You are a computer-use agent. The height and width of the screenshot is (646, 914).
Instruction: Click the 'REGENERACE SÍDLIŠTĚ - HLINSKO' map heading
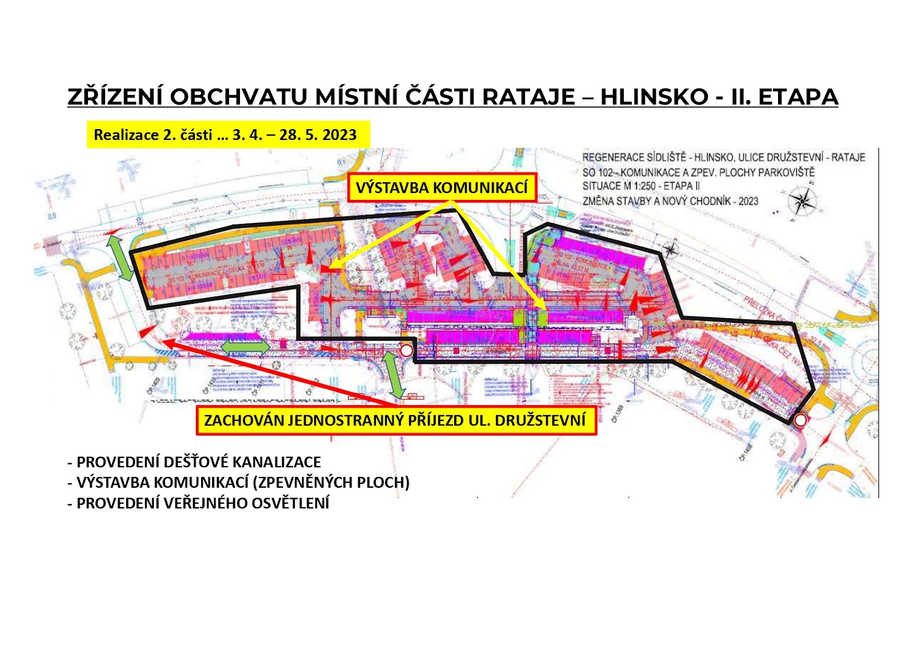tap(724, 157)
